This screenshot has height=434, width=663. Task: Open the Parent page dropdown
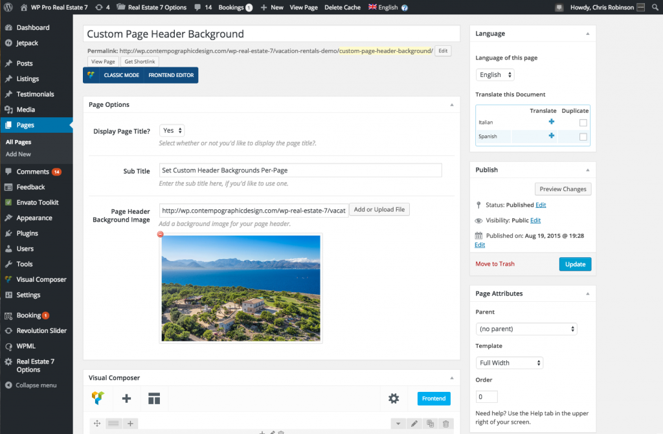[526, 328]
